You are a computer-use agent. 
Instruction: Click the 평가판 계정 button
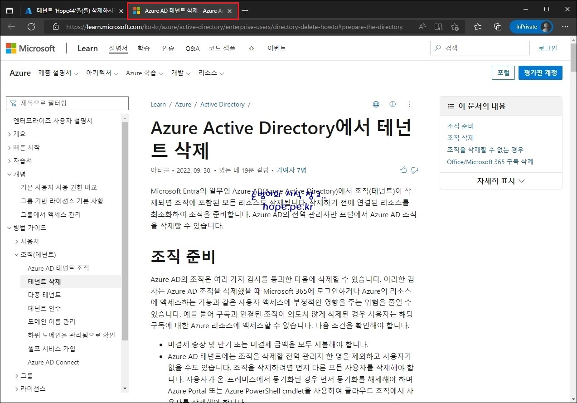point(540,73)
